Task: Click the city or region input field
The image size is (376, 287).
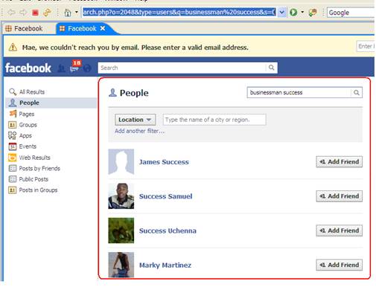Action: (214, 120)
